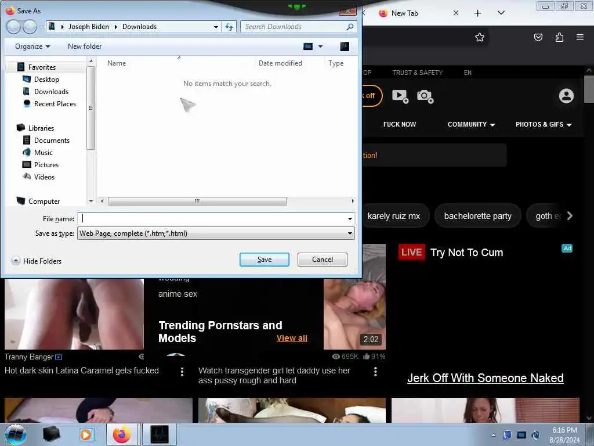This screenshot has width=594, height=446.
Task: Open the view options dropdown arrow
Action: point(320,46)
